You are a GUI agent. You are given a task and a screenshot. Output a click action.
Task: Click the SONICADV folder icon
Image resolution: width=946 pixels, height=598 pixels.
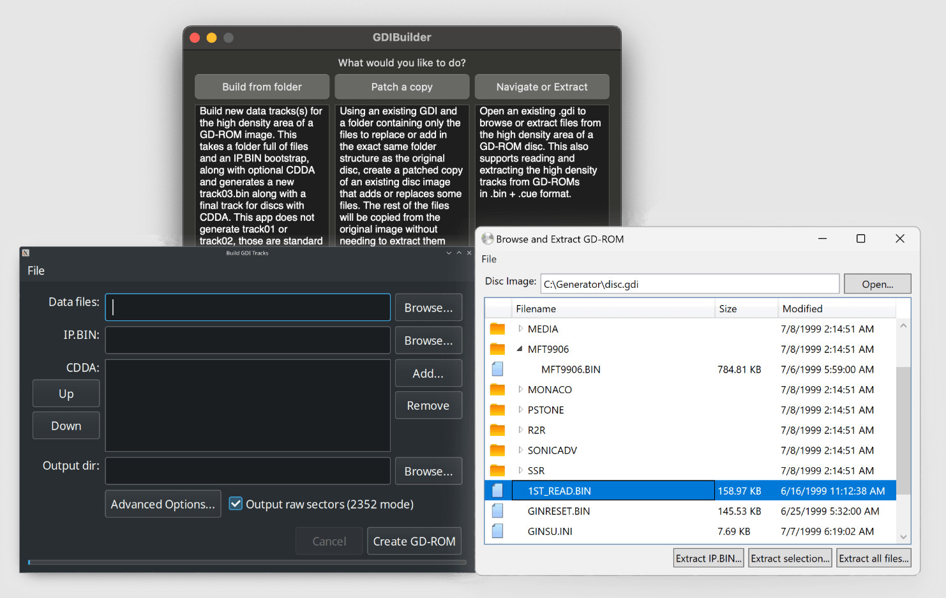point(497,451)
